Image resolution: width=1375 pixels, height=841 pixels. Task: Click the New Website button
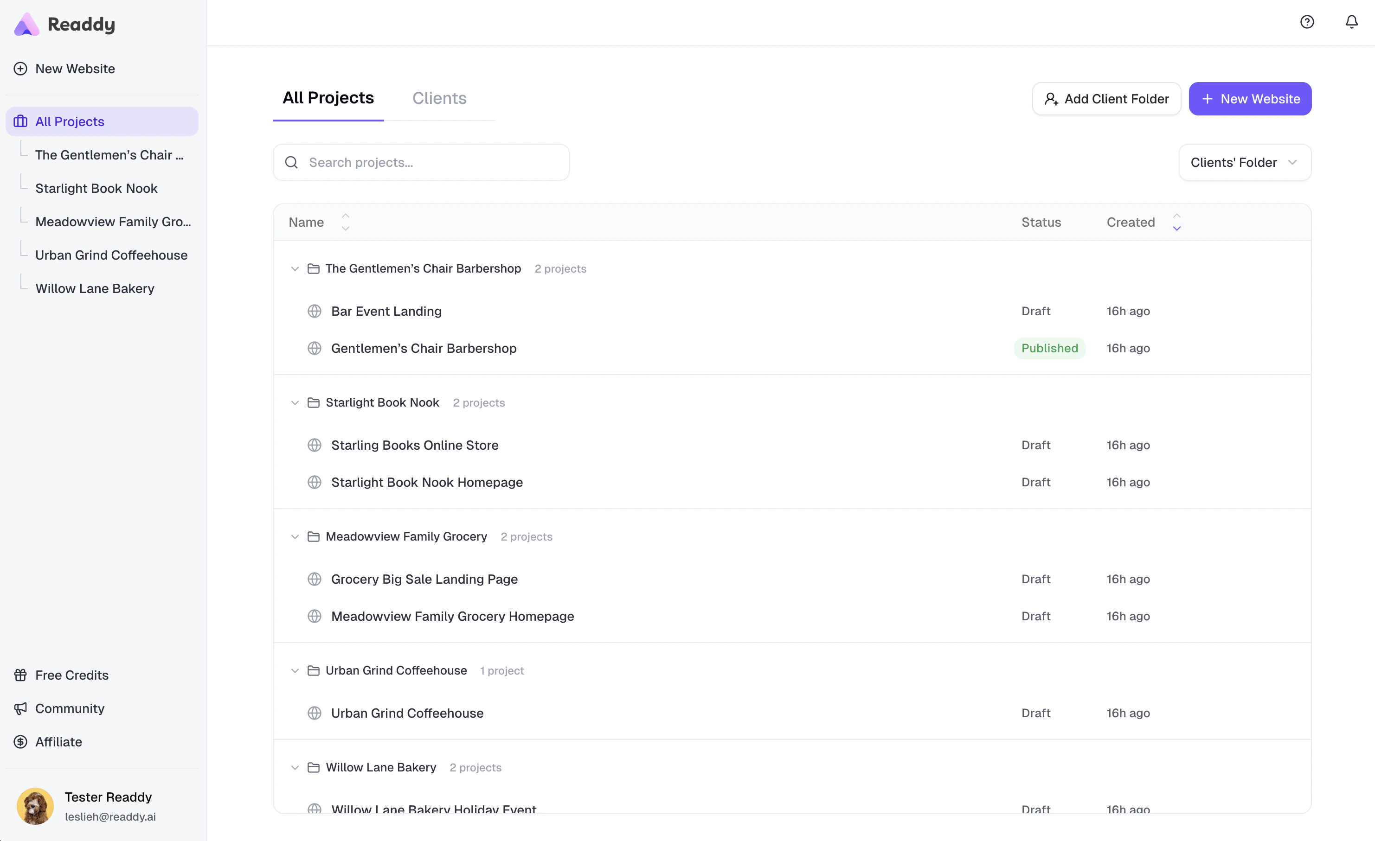coord(1250,99)
